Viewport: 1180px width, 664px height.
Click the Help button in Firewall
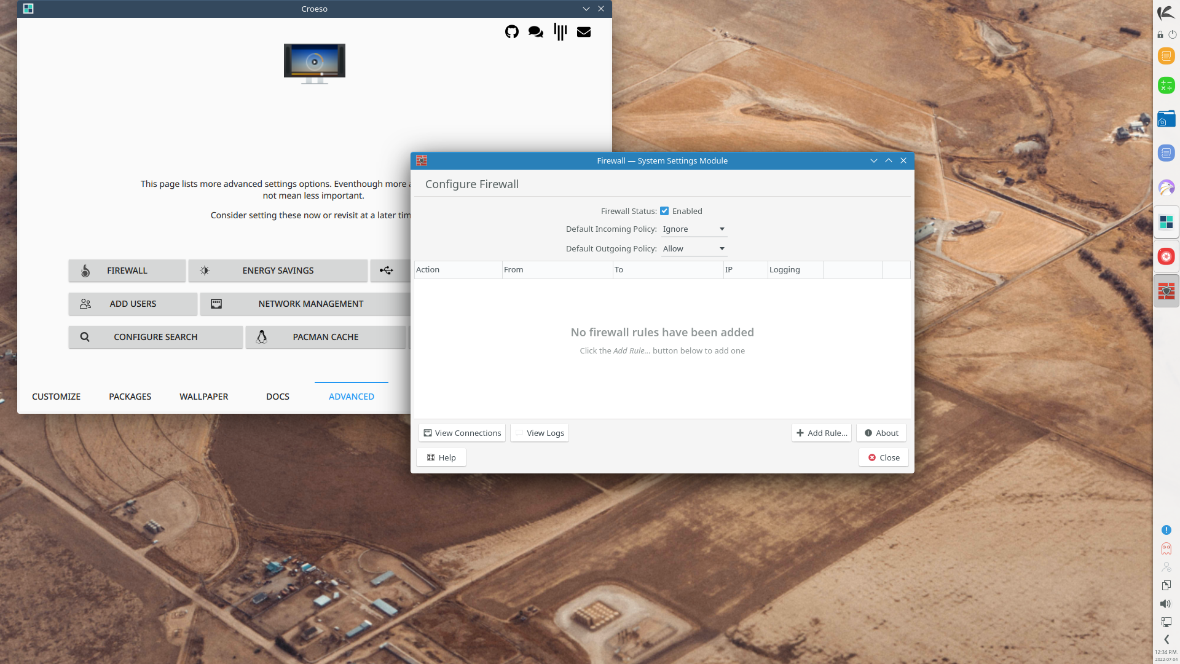click(441, 457)
